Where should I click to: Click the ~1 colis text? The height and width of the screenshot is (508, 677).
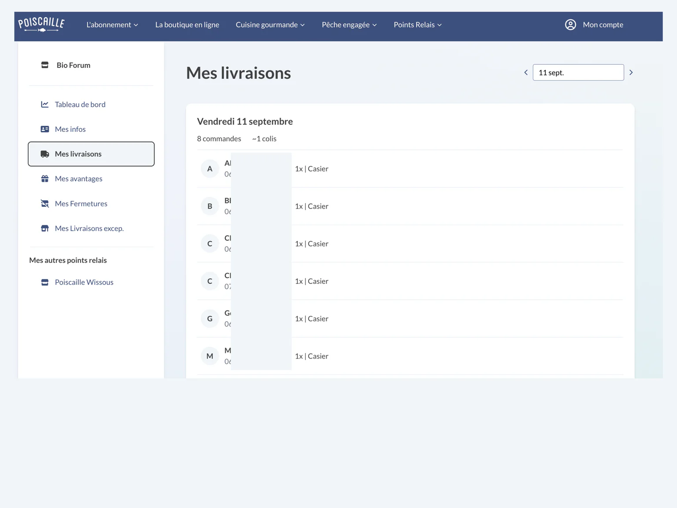tap(264, 138)
